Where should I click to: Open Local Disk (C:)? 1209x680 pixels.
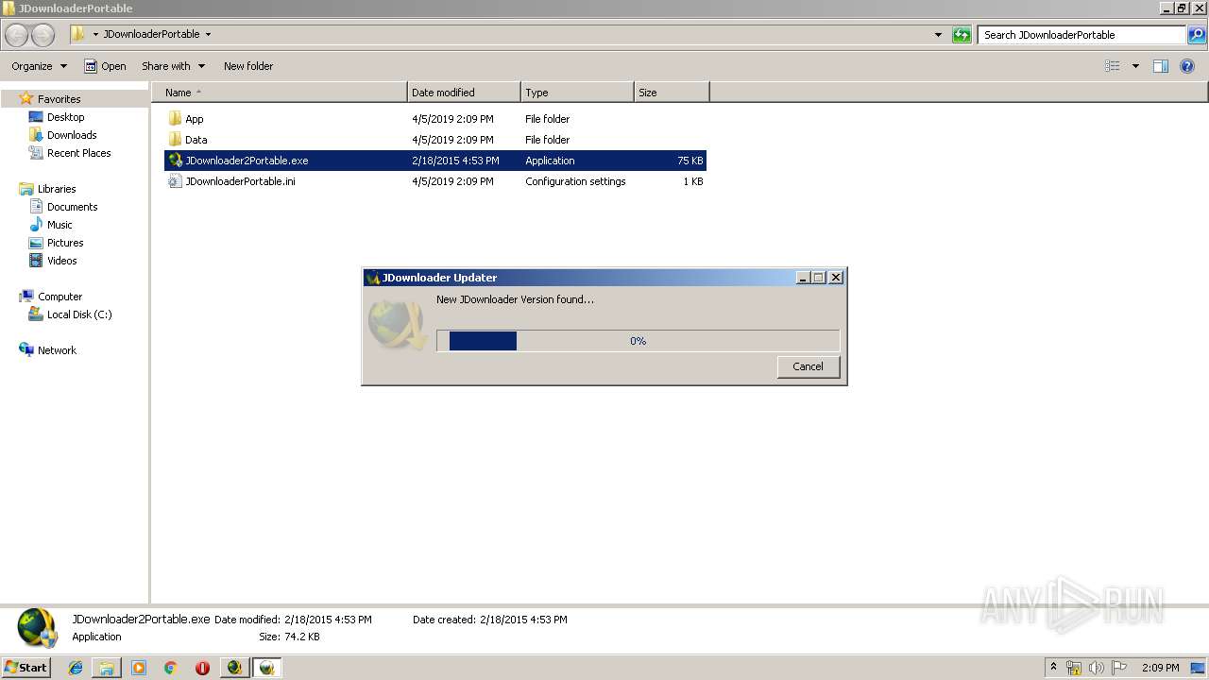(x=79, y=314)
